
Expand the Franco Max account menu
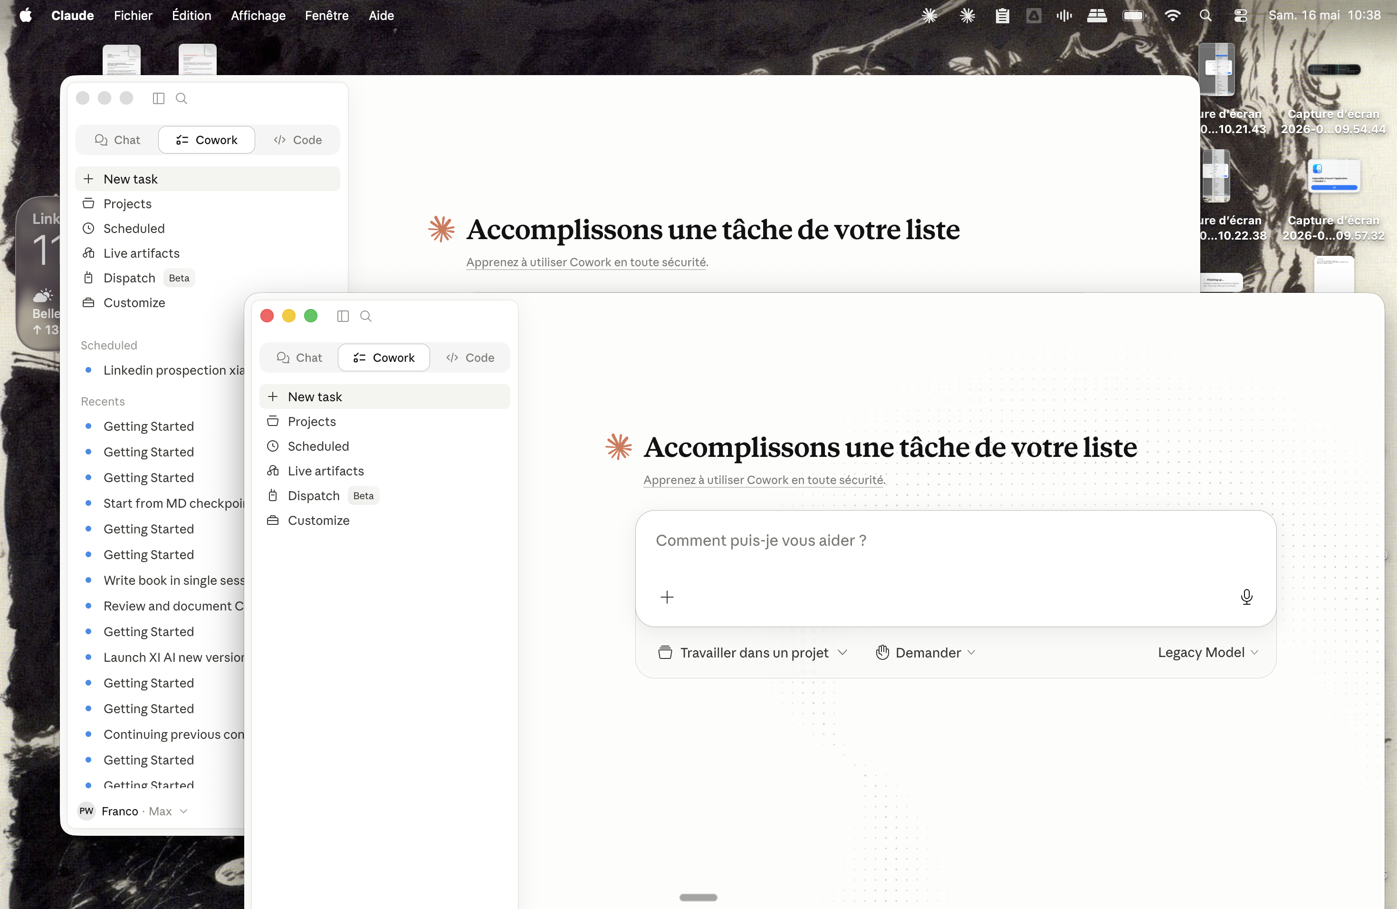[x=133, y=811]
